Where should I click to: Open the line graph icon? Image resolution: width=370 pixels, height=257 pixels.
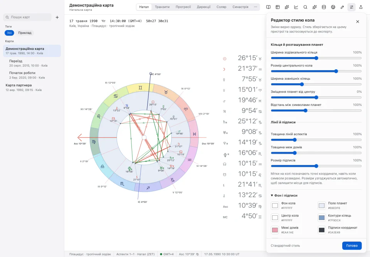click(x=296, y=7)
